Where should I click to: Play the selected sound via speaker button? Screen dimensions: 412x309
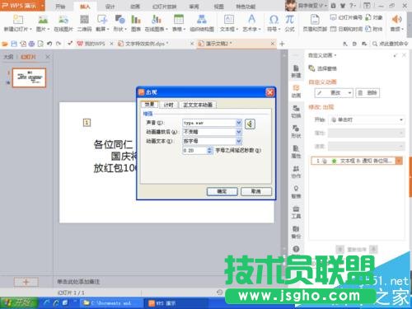(250, 124)
